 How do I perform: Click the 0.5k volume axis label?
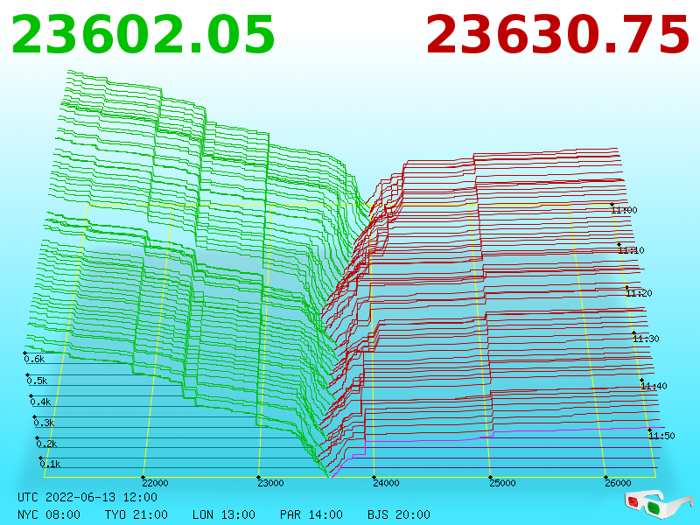[x=37, y=381]
